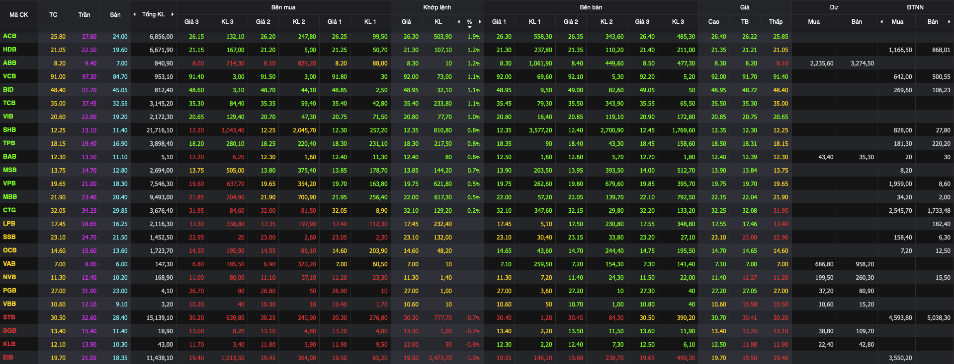
Task: Open stock symbol TCB
Action: [9, 103]
